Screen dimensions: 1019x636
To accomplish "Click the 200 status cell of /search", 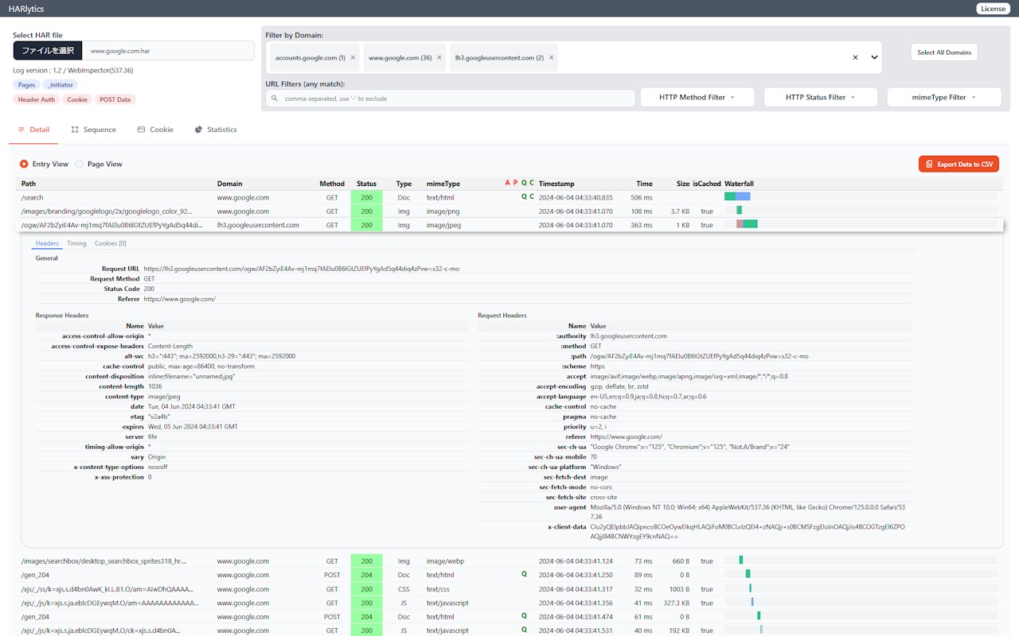I will [366, 197].
